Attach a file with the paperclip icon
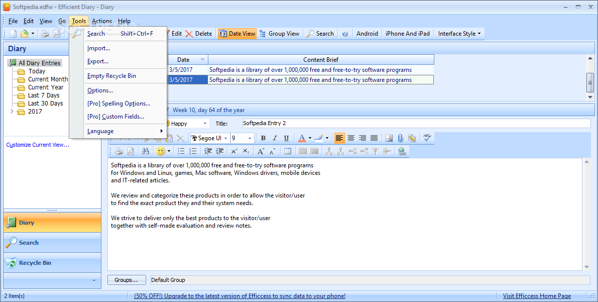598x302 pixels. pyautogui.click(x=401, y=138)
